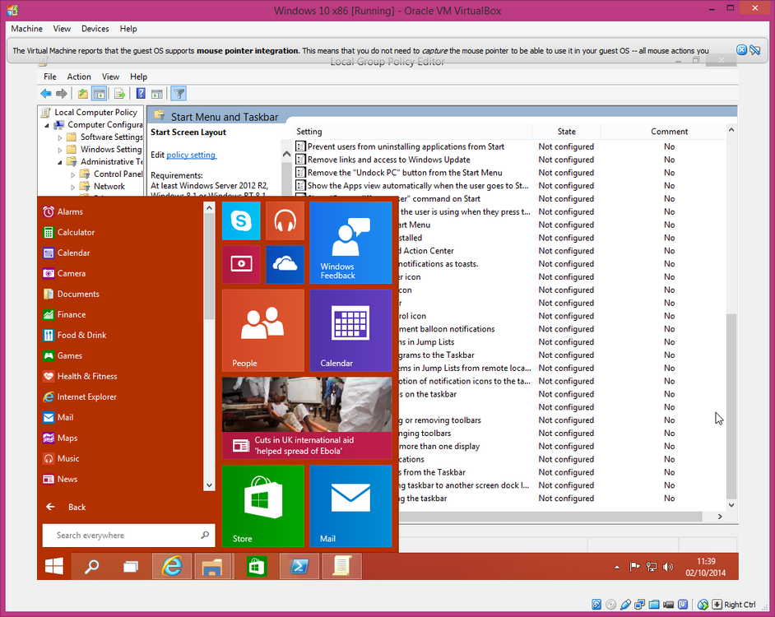Open the People tile
The width and height of the screenshot is (775, 617).
(263, 330)
